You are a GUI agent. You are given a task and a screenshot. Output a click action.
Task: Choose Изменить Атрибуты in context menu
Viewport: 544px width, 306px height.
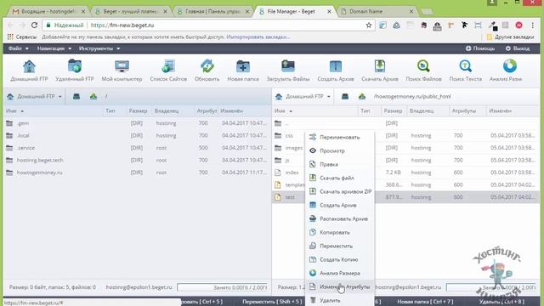[x=340, y=287]
